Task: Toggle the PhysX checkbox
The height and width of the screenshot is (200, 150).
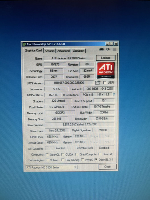Action: pyautogui.click(x=82, y=159)
